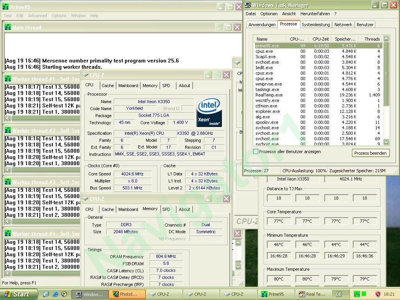Screen dimensions: 400x300
Task: Launch Windows Media Player from quick launch
Action: (64, 294)
